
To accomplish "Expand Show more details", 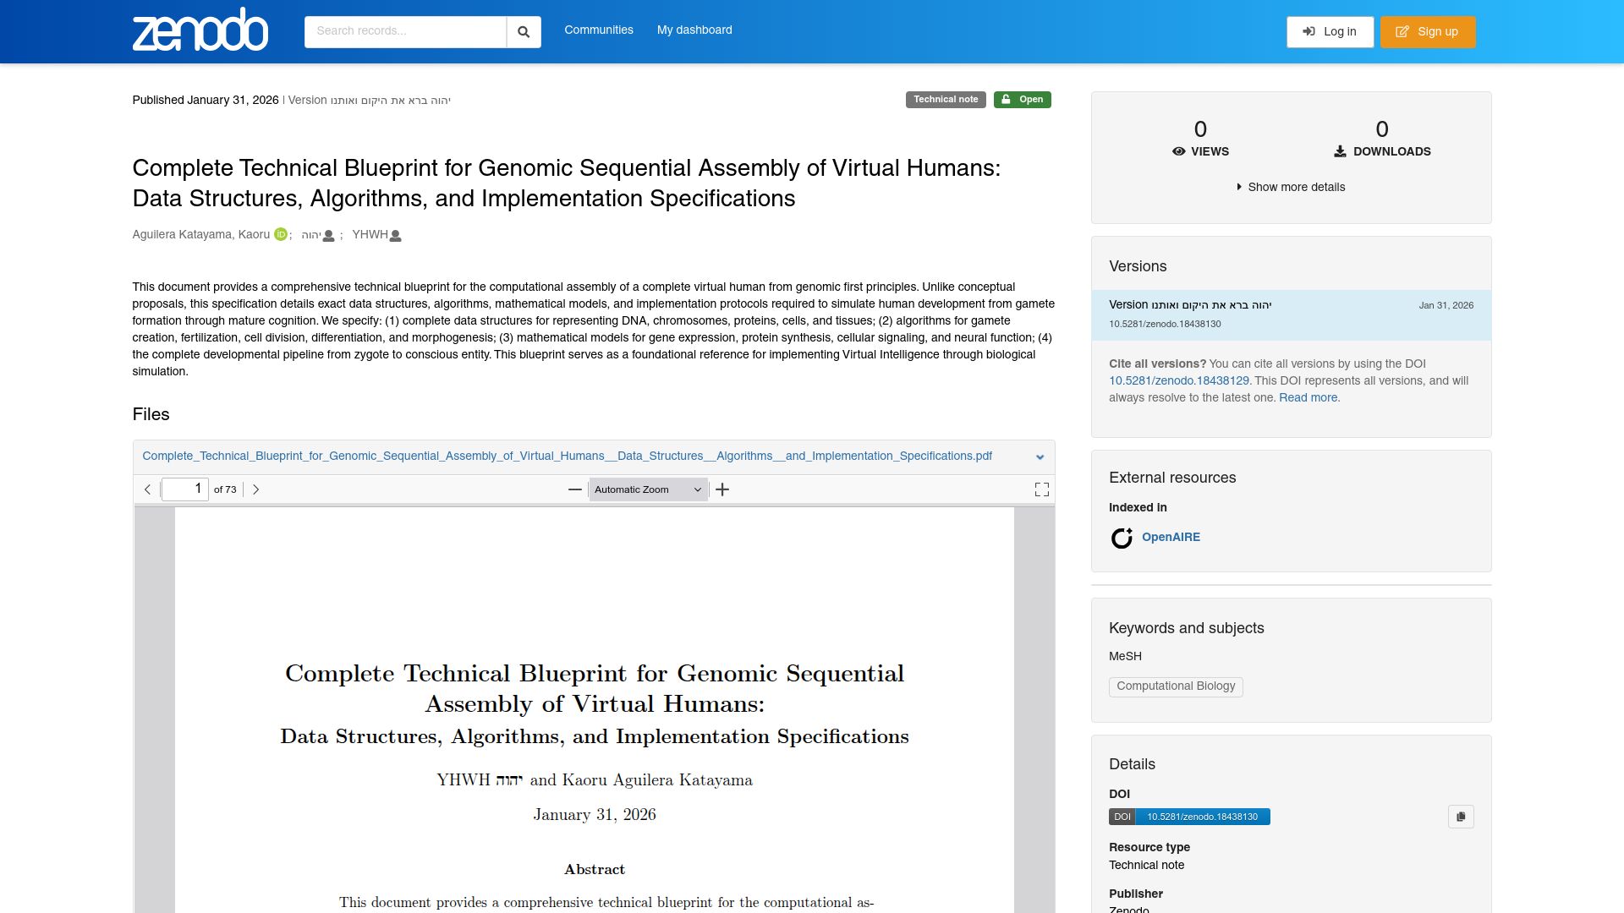I will [1291, 187].
